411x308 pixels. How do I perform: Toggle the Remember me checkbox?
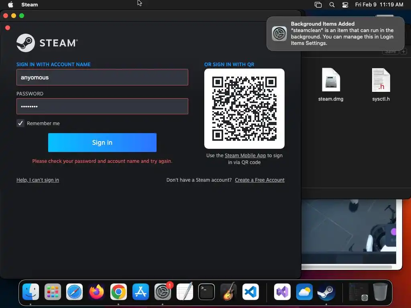pyautogui.click(x=20, y=123)
